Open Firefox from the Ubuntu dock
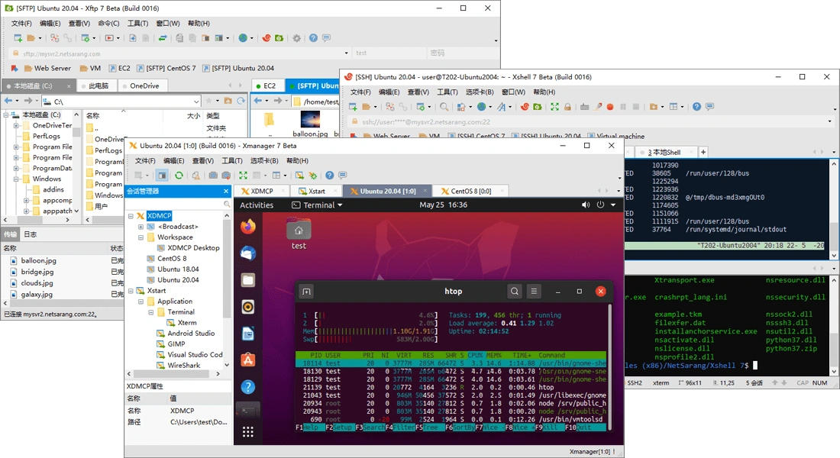Viewport: 840px width, 458px height. click(247, 227)
